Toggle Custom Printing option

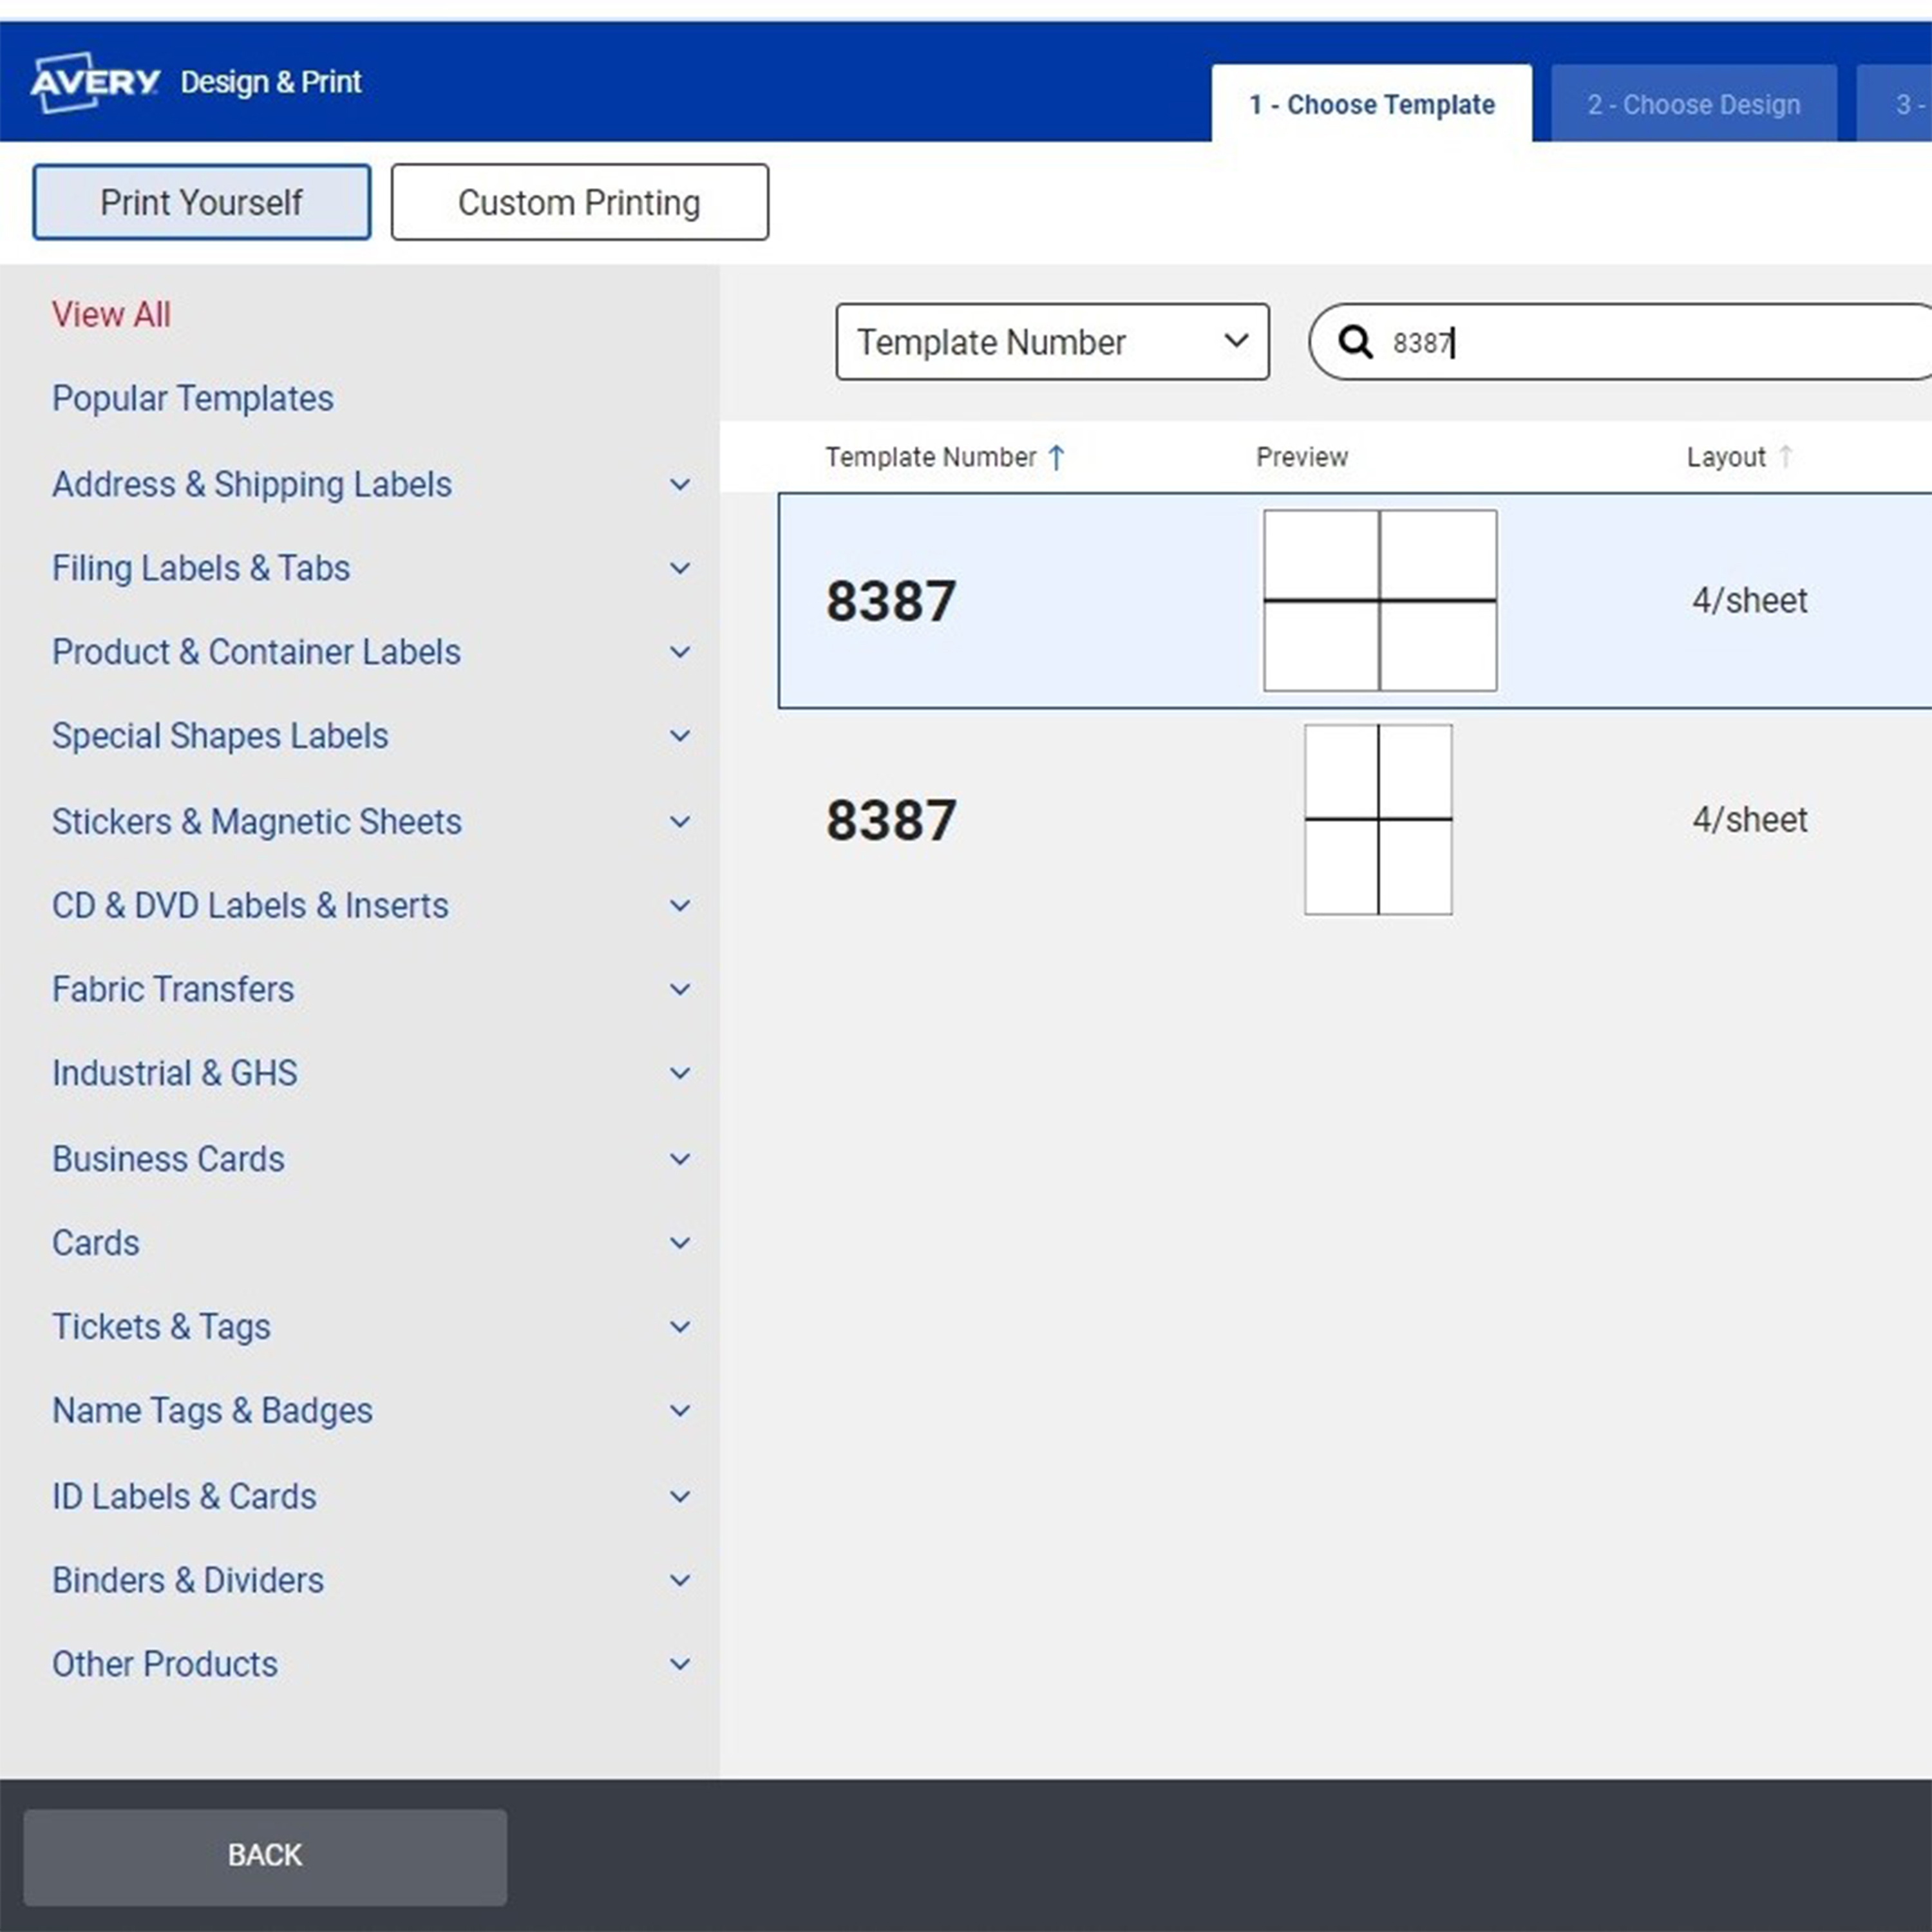pos(579,202)
